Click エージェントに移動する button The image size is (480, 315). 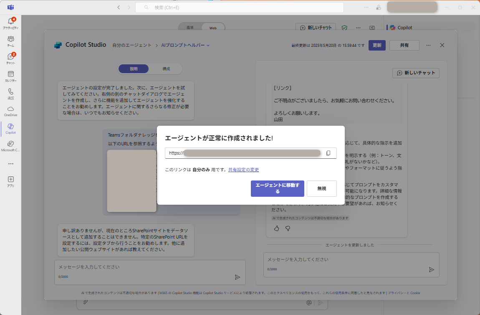(x=277, y=188)
